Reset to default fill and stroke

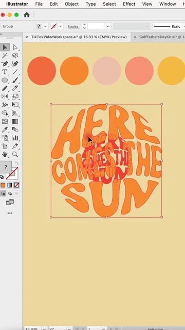[x=2, y=177]
